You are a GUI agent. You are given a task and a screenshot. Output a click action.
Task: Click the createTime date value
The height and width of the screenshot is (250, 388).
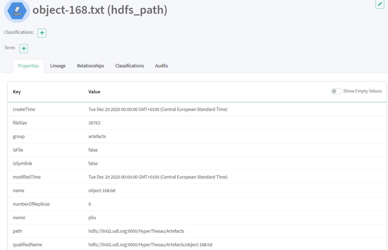(x=158, y=109)
